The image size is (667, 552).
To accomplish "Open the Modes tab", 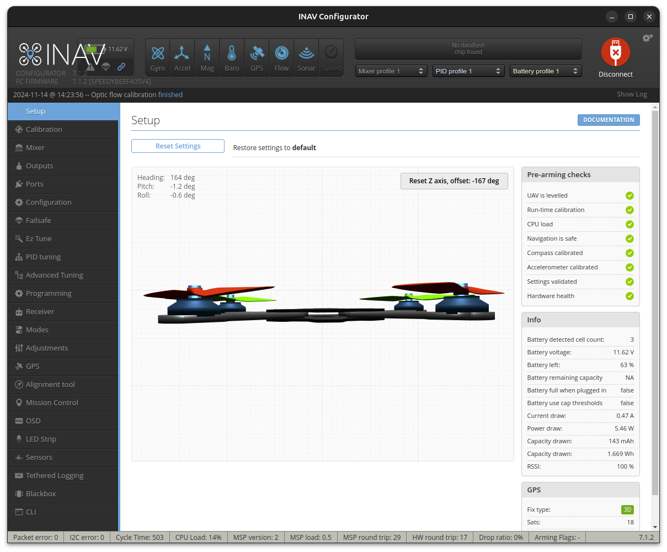I will click(x=63, y=330).
